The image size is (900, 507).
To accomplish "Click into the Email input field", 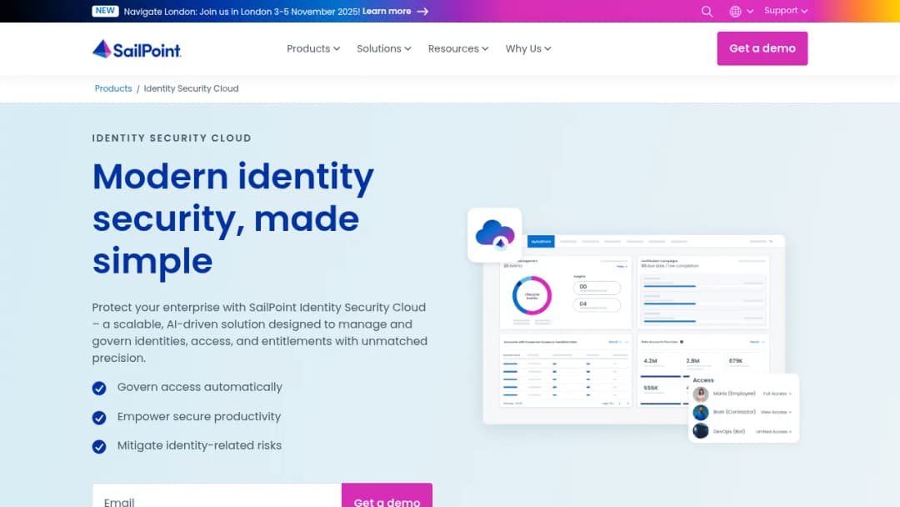I will click(217, 495).
